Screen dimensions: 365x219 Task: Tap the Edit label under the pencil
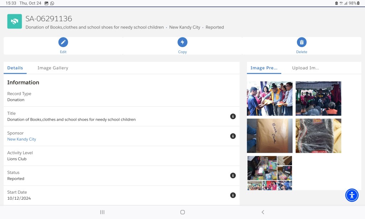coord(63,52)
